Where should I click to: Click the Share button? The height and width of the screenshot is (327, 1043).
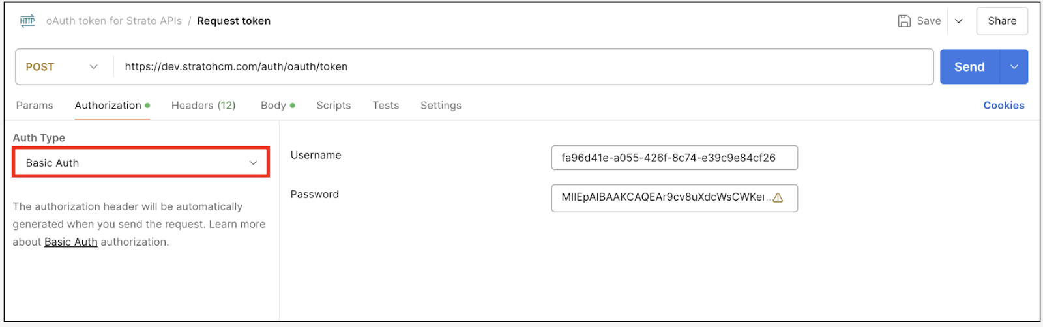[x=1002, y=21]
